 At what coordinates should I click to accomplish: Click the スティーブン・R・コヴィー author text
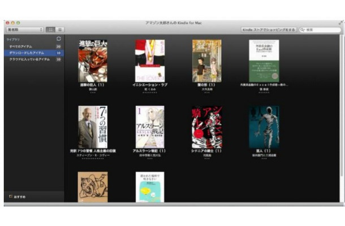click(x=93, y=155)
